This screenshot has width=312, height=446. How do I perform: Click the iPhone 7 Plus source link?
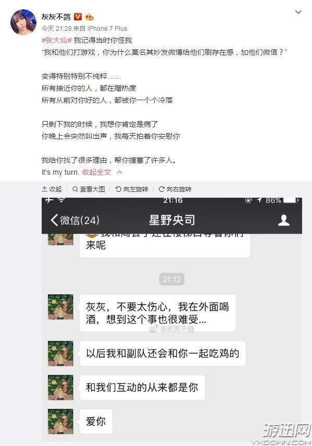(107, 29)
